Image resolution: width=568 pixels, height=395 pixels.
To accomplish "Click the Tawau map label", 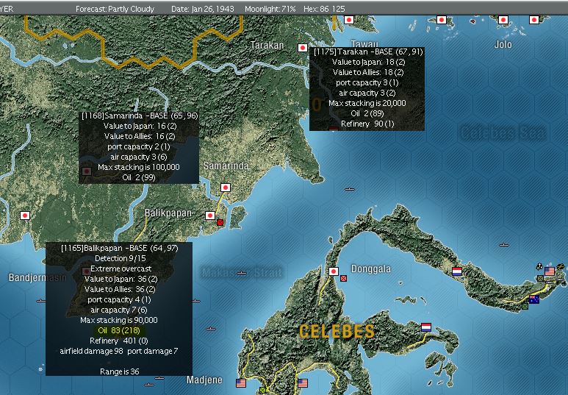I will pyautogui.click(x=364, y=44).
